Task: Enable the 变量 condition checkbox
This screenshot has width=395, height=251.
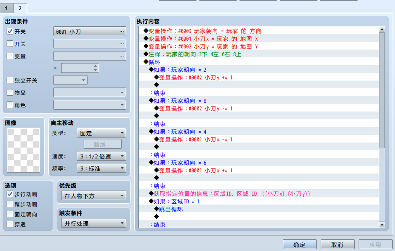Action: 10,56
